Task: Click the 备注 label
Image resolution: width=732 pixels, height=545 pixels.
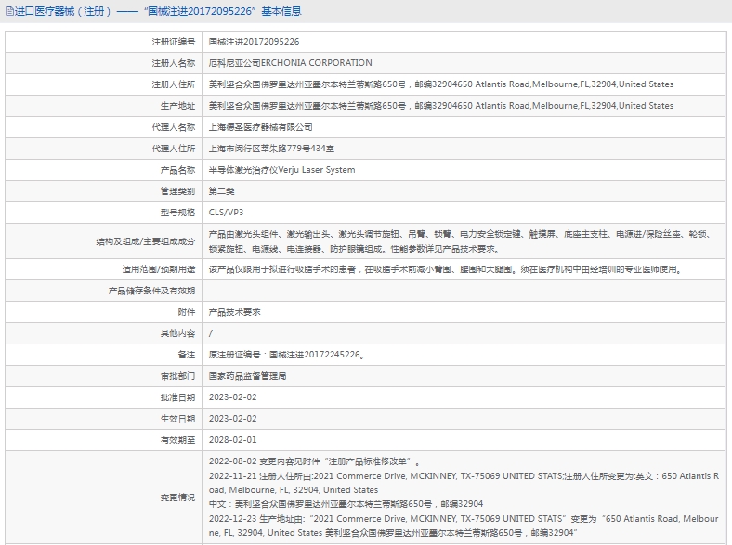Action: (x=187, y=355)
